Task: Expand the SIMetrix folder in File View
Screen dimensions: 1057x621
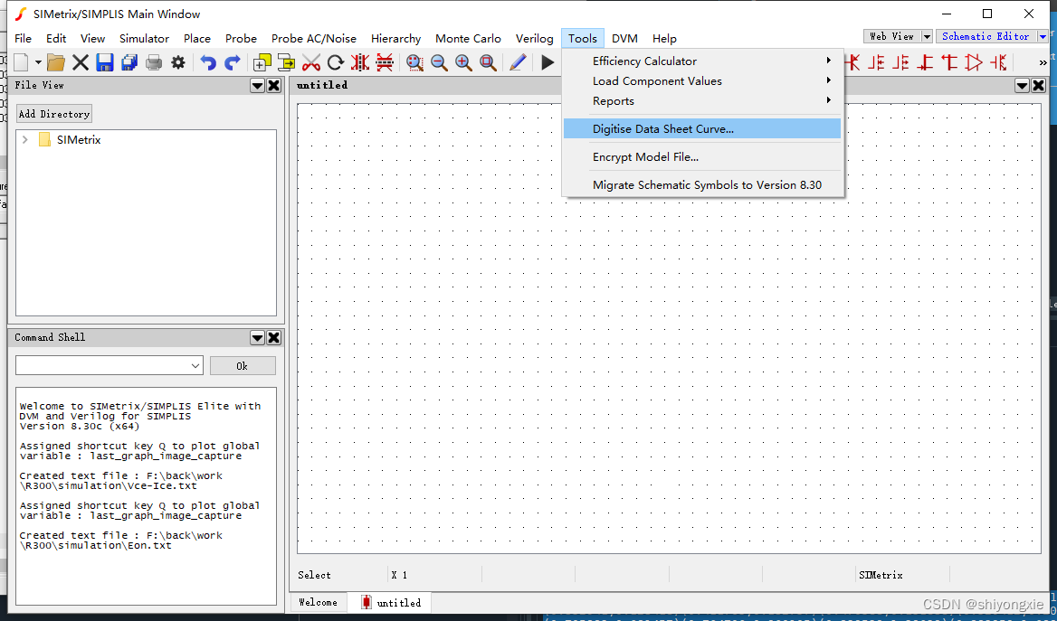Action: coord(25,139)
